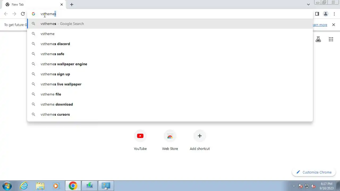340x191 pixels.
Task: Show hidden tray icons arrow
Action: pos(294,186)
